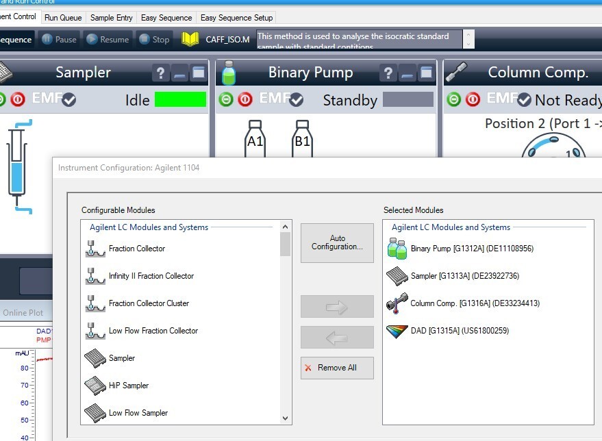Open the Easy Sequence Setup tab
The width and height of the screenshot is (602, 441).
coord(236,18)
